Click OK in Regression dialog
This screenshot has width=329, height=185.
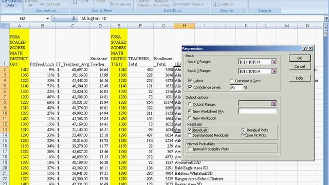tap(299, 58)
